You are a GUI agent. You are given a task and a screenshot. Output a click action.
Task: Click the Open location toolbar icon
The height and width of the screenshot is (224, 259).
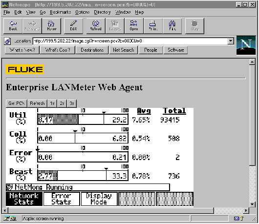[133, 26]
